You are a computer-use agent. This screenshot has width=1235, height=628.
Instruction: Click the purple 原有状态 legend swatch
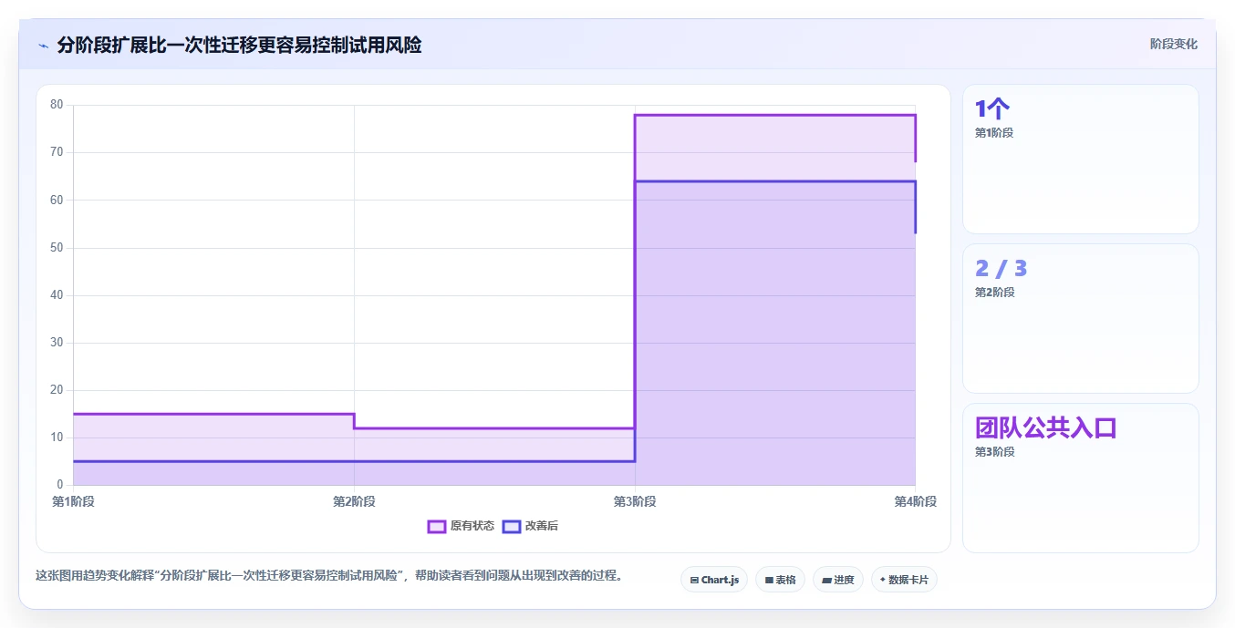coord(437,526)
